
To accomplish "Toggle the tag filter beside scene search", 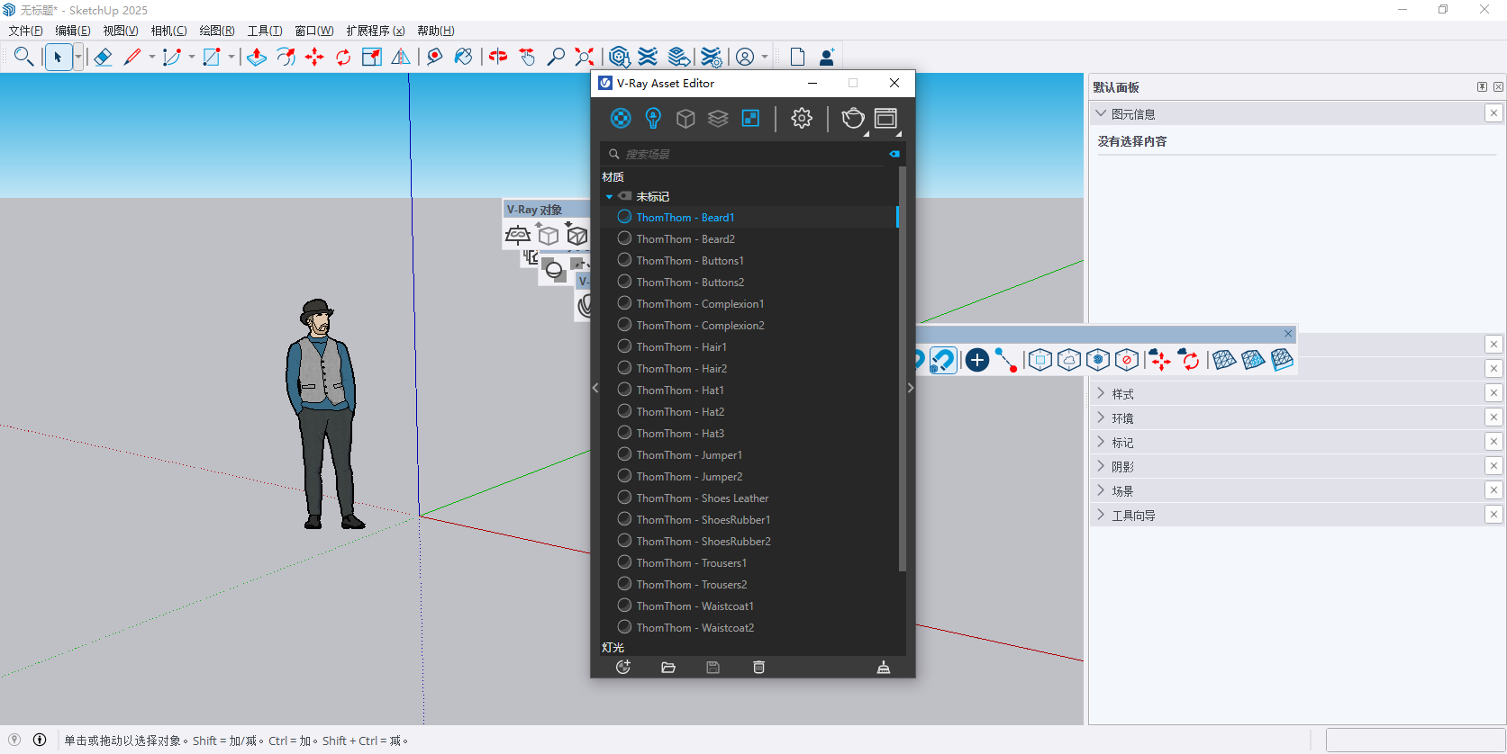I will (x=894, y=154).
